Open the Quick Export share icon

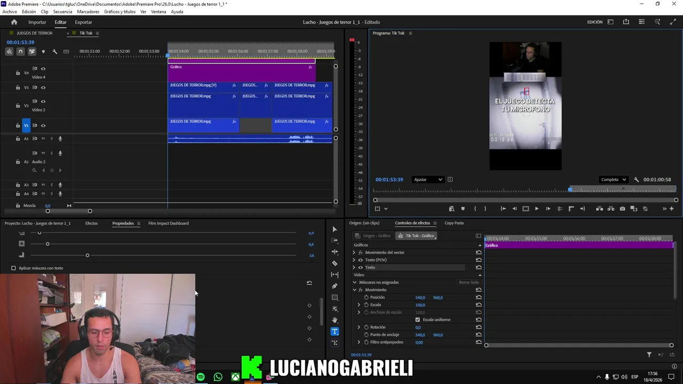point(626,22)
